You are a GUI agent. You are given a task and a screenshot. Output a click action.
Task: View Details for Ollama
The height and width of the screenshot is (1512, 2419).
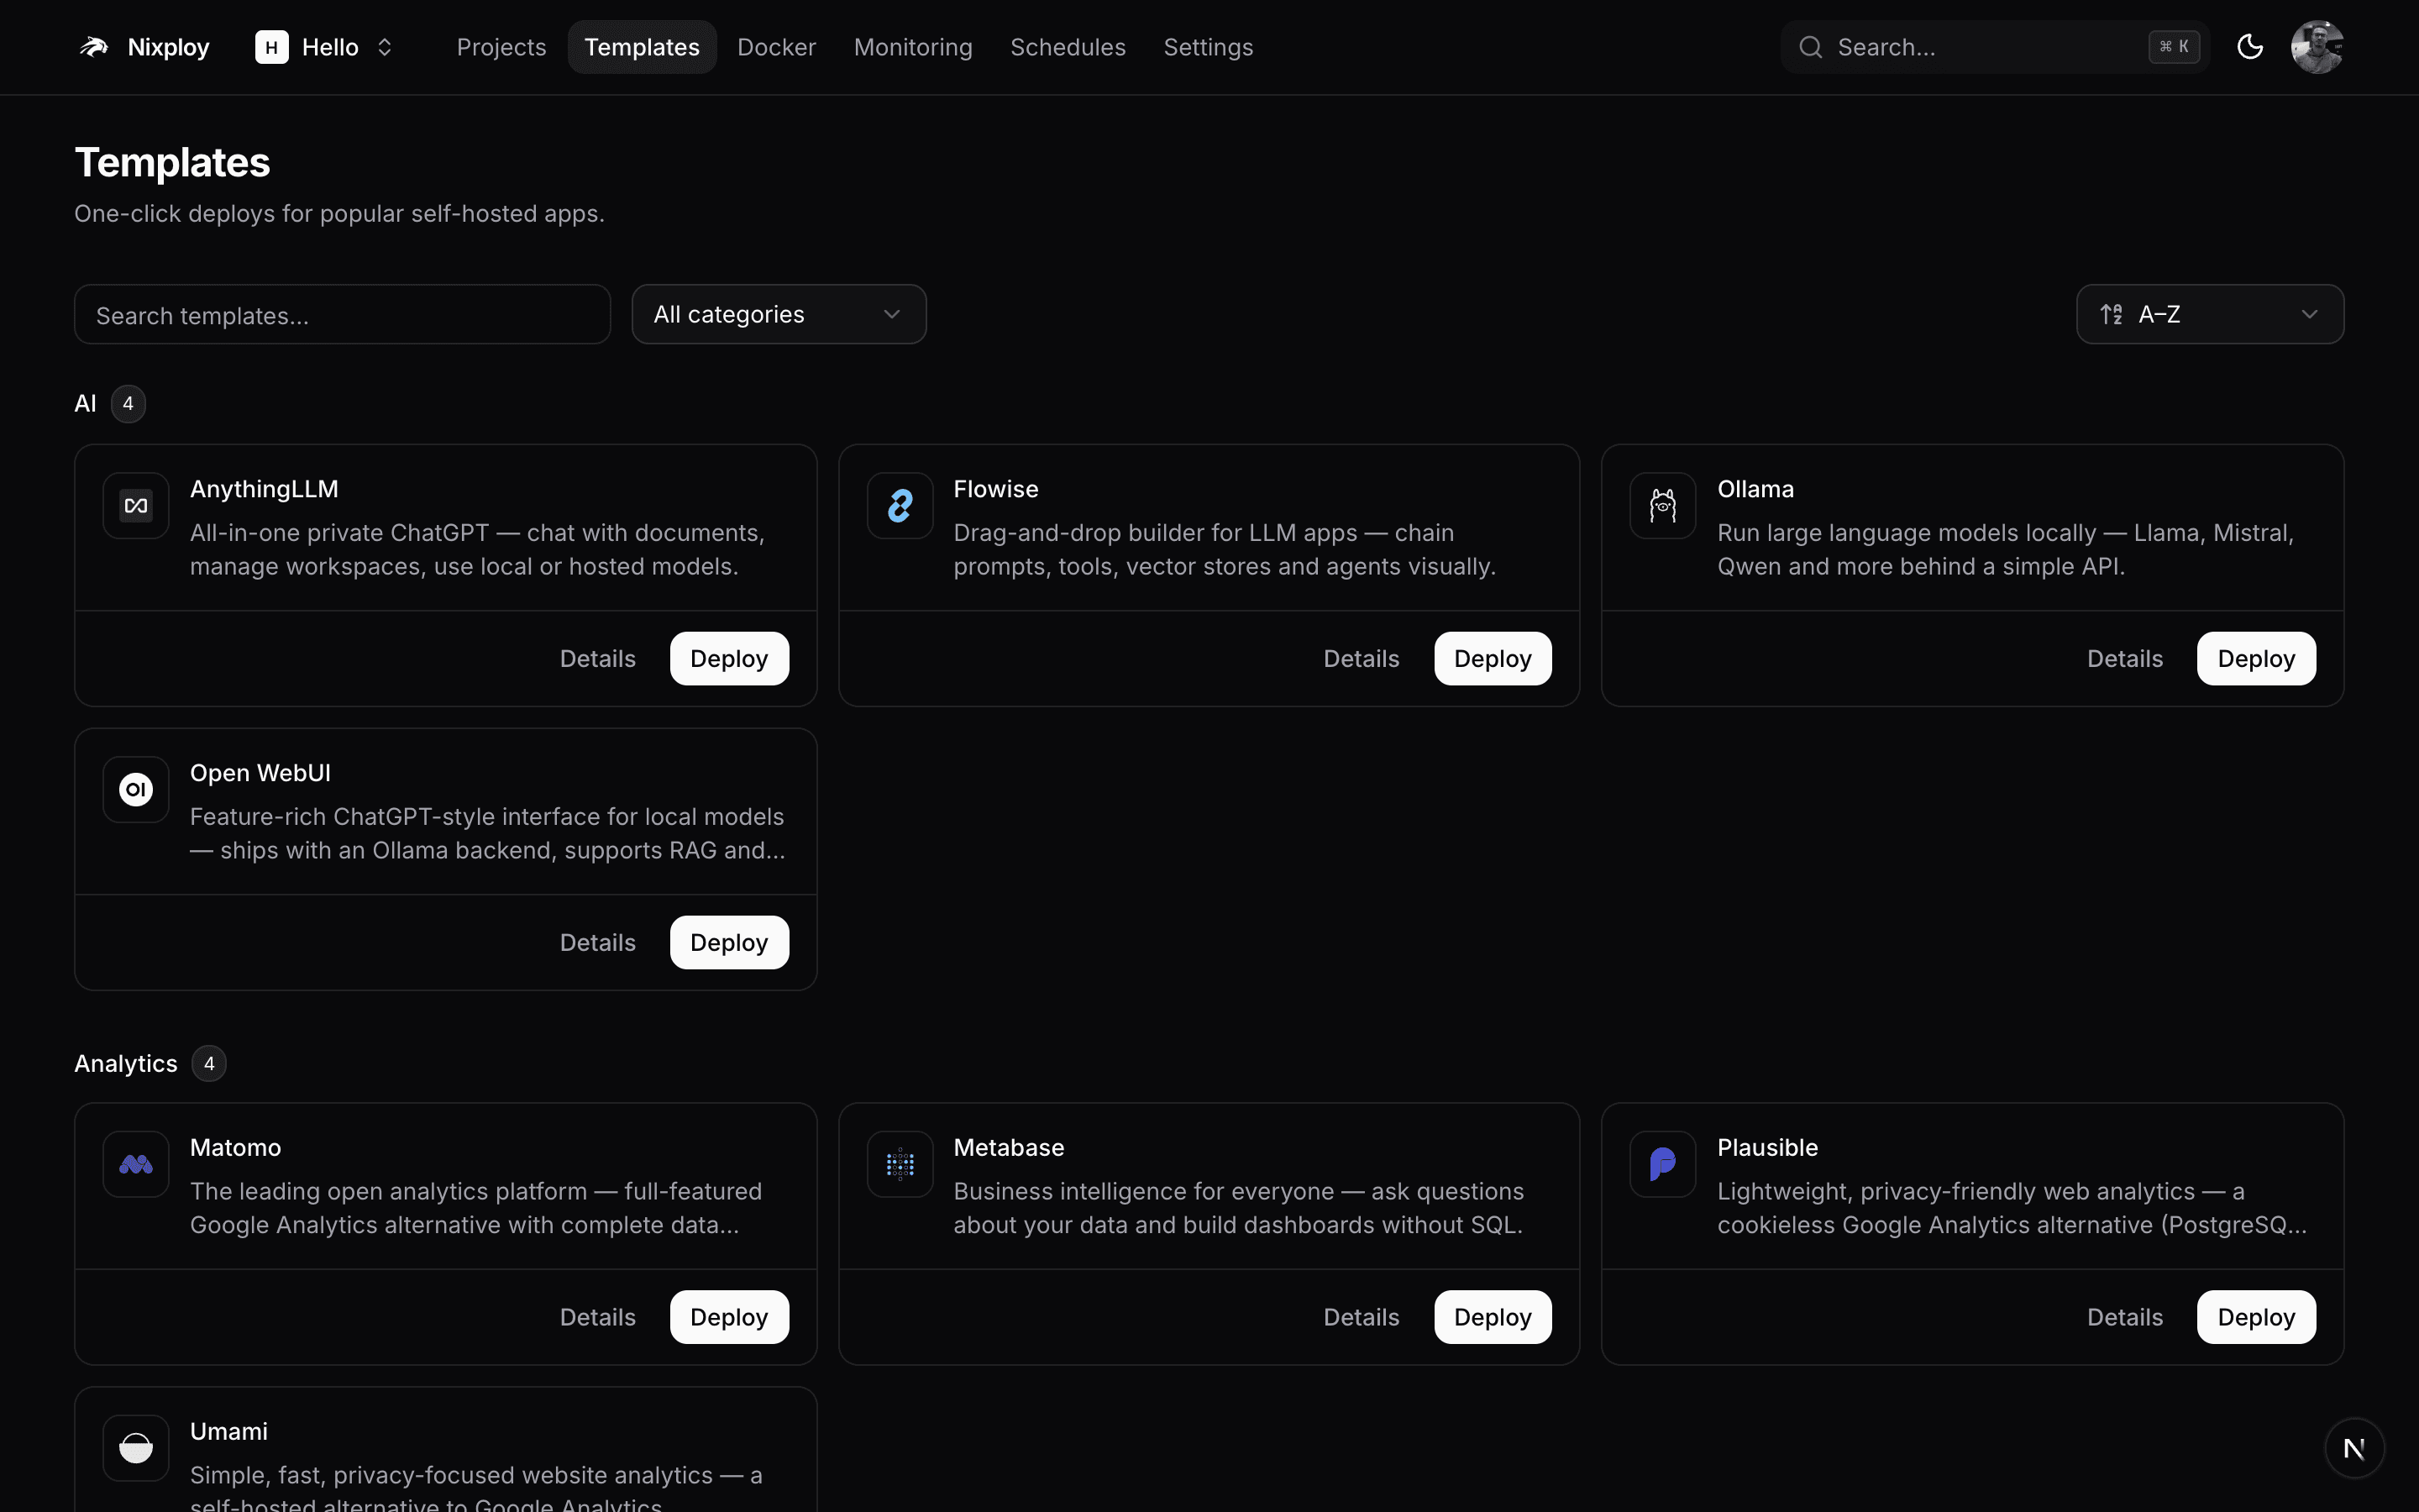(x=2125, y=659)
